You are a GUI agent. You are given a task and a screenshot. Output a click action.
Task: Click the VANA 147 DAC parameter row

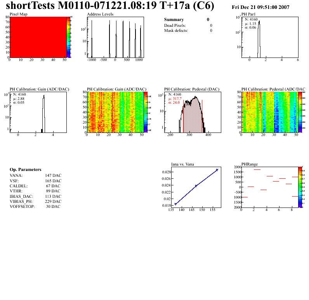click(35, 175)
